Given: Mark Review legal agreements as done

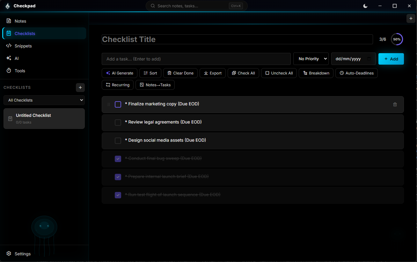Looking at the screenshot, I should click(x=118, y=122).
